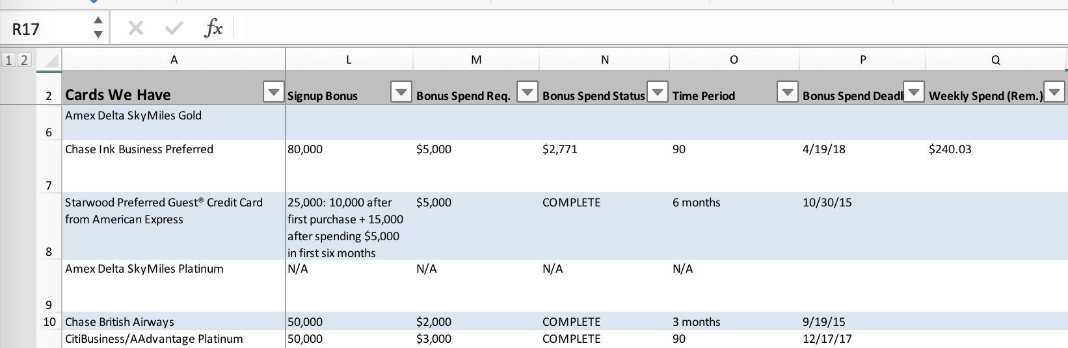Select row 2 header

(x=49, y=88)
